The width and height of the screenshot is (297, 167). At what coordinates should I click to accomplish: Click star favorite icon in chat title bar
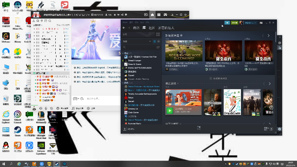click(x=115, y=15)
